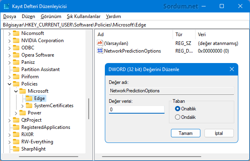This screenshot has width=250, height=161.
Task: Expand the Panisz tree node
Action: (x=9, y=62)
